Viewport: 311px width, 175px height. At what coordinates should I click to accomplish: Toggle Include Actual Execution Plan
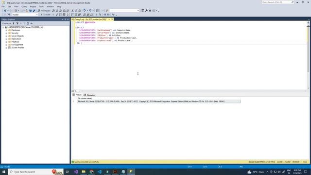click(72, 15)
